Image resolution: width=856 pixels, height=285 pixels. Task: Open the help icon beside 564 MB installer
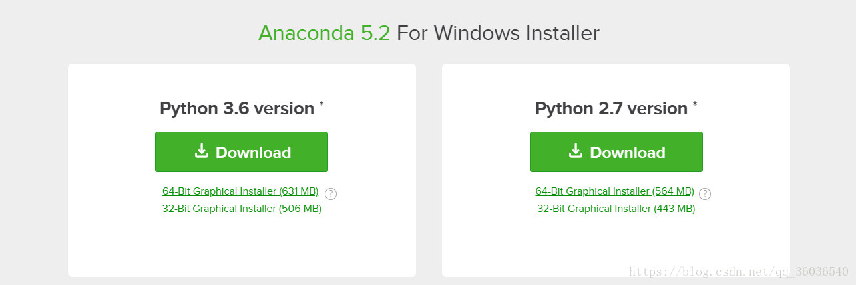click(705, 194)
